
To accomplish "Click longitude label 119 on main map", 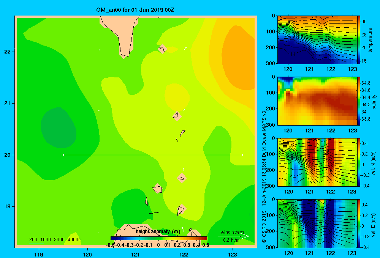I will pyautogui.click(x=39, y=254).
